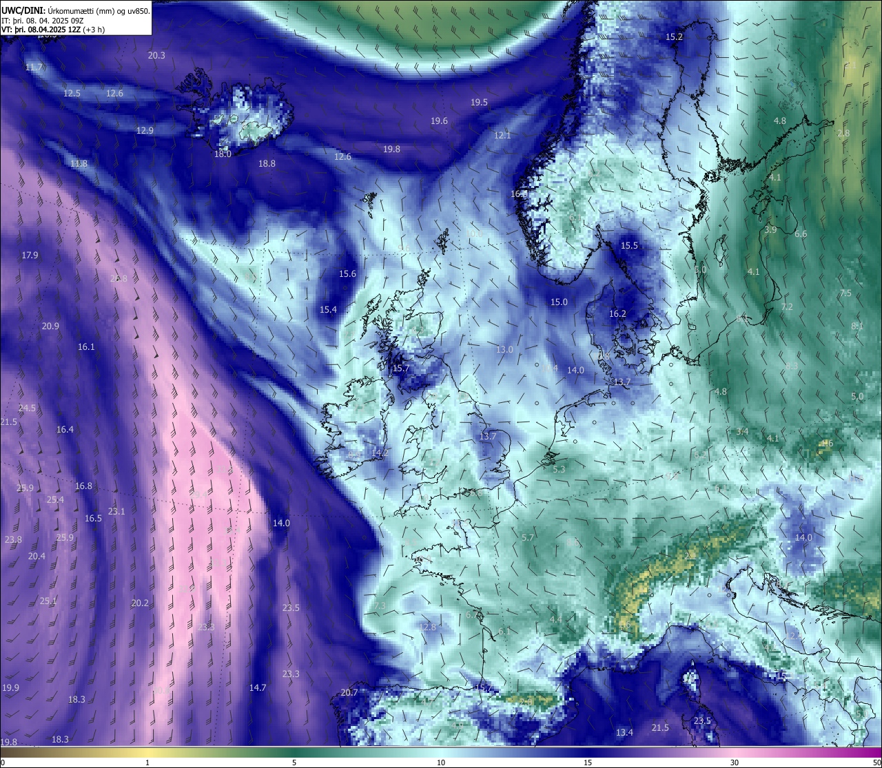Click the map value 19.5

tap(479, 102)
